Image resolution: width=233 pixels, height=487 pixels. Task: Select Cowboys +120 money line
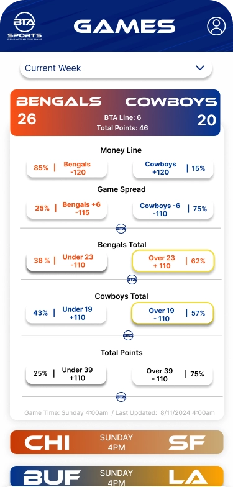coord(173,168)
